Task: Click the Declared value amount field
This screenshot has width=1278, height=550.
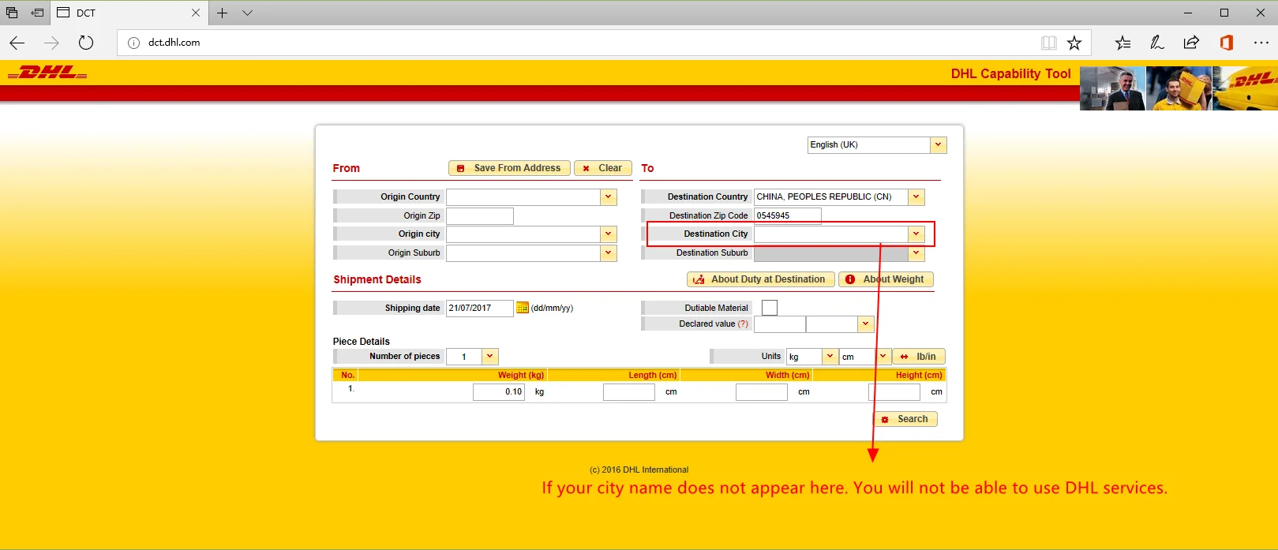Action: [x=780, y=324]
